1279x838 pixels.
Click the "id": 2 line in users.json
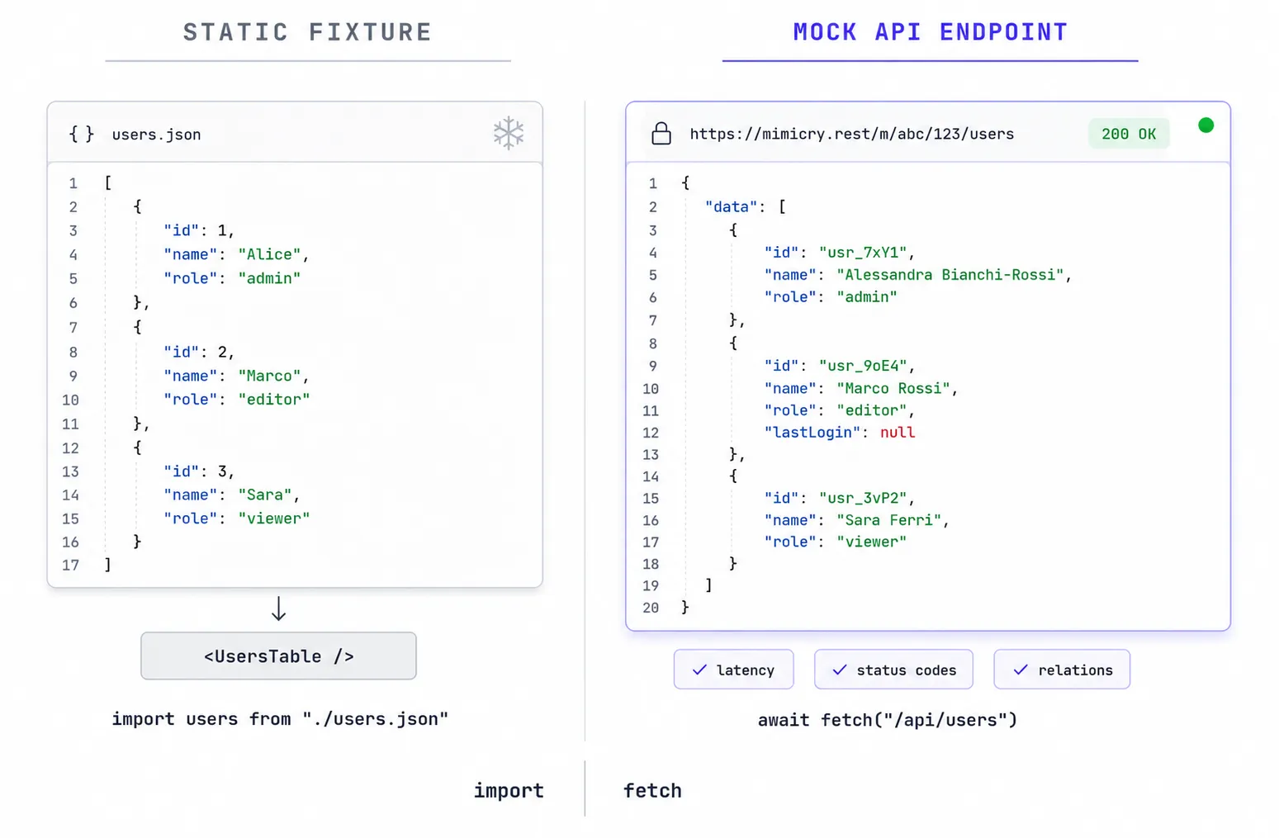[x=199, y=352]
